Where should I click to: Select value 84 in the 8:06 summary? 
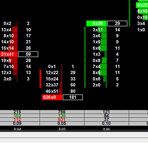(106, 116)
